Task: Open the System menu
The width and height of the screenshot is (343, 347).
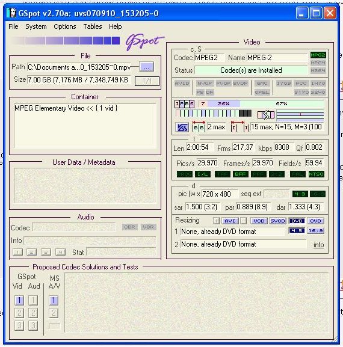Action: click(x=36, y=26)
